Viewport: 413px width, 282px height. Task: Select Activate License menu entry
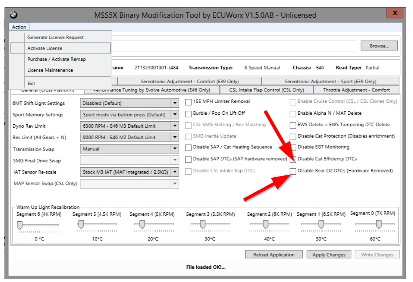click(x=45, y=48)
